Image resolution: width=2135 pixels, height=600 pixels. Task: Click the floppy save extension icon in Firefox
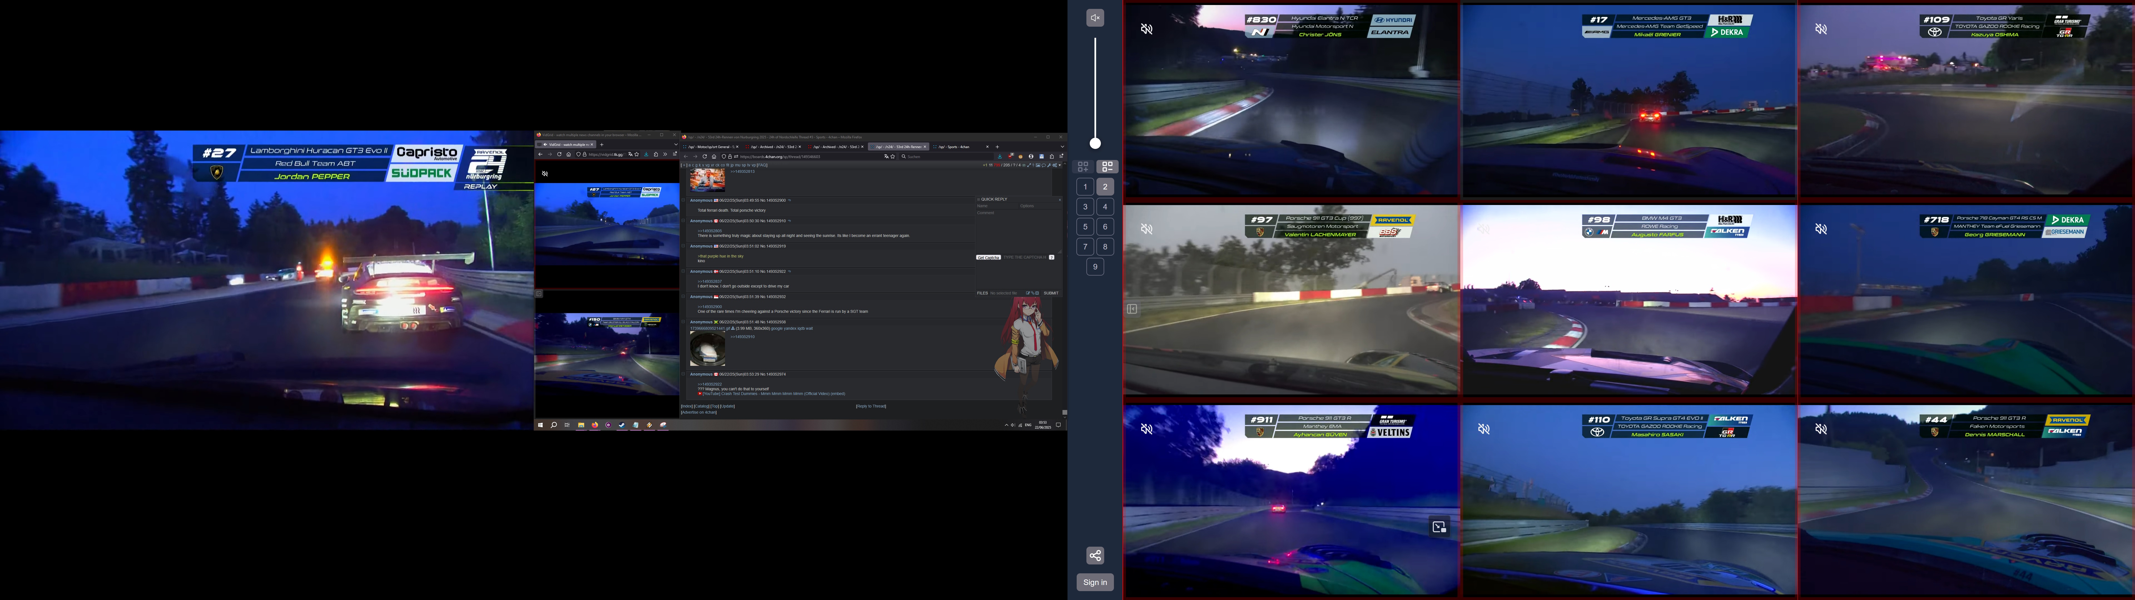pos(1042,157)
